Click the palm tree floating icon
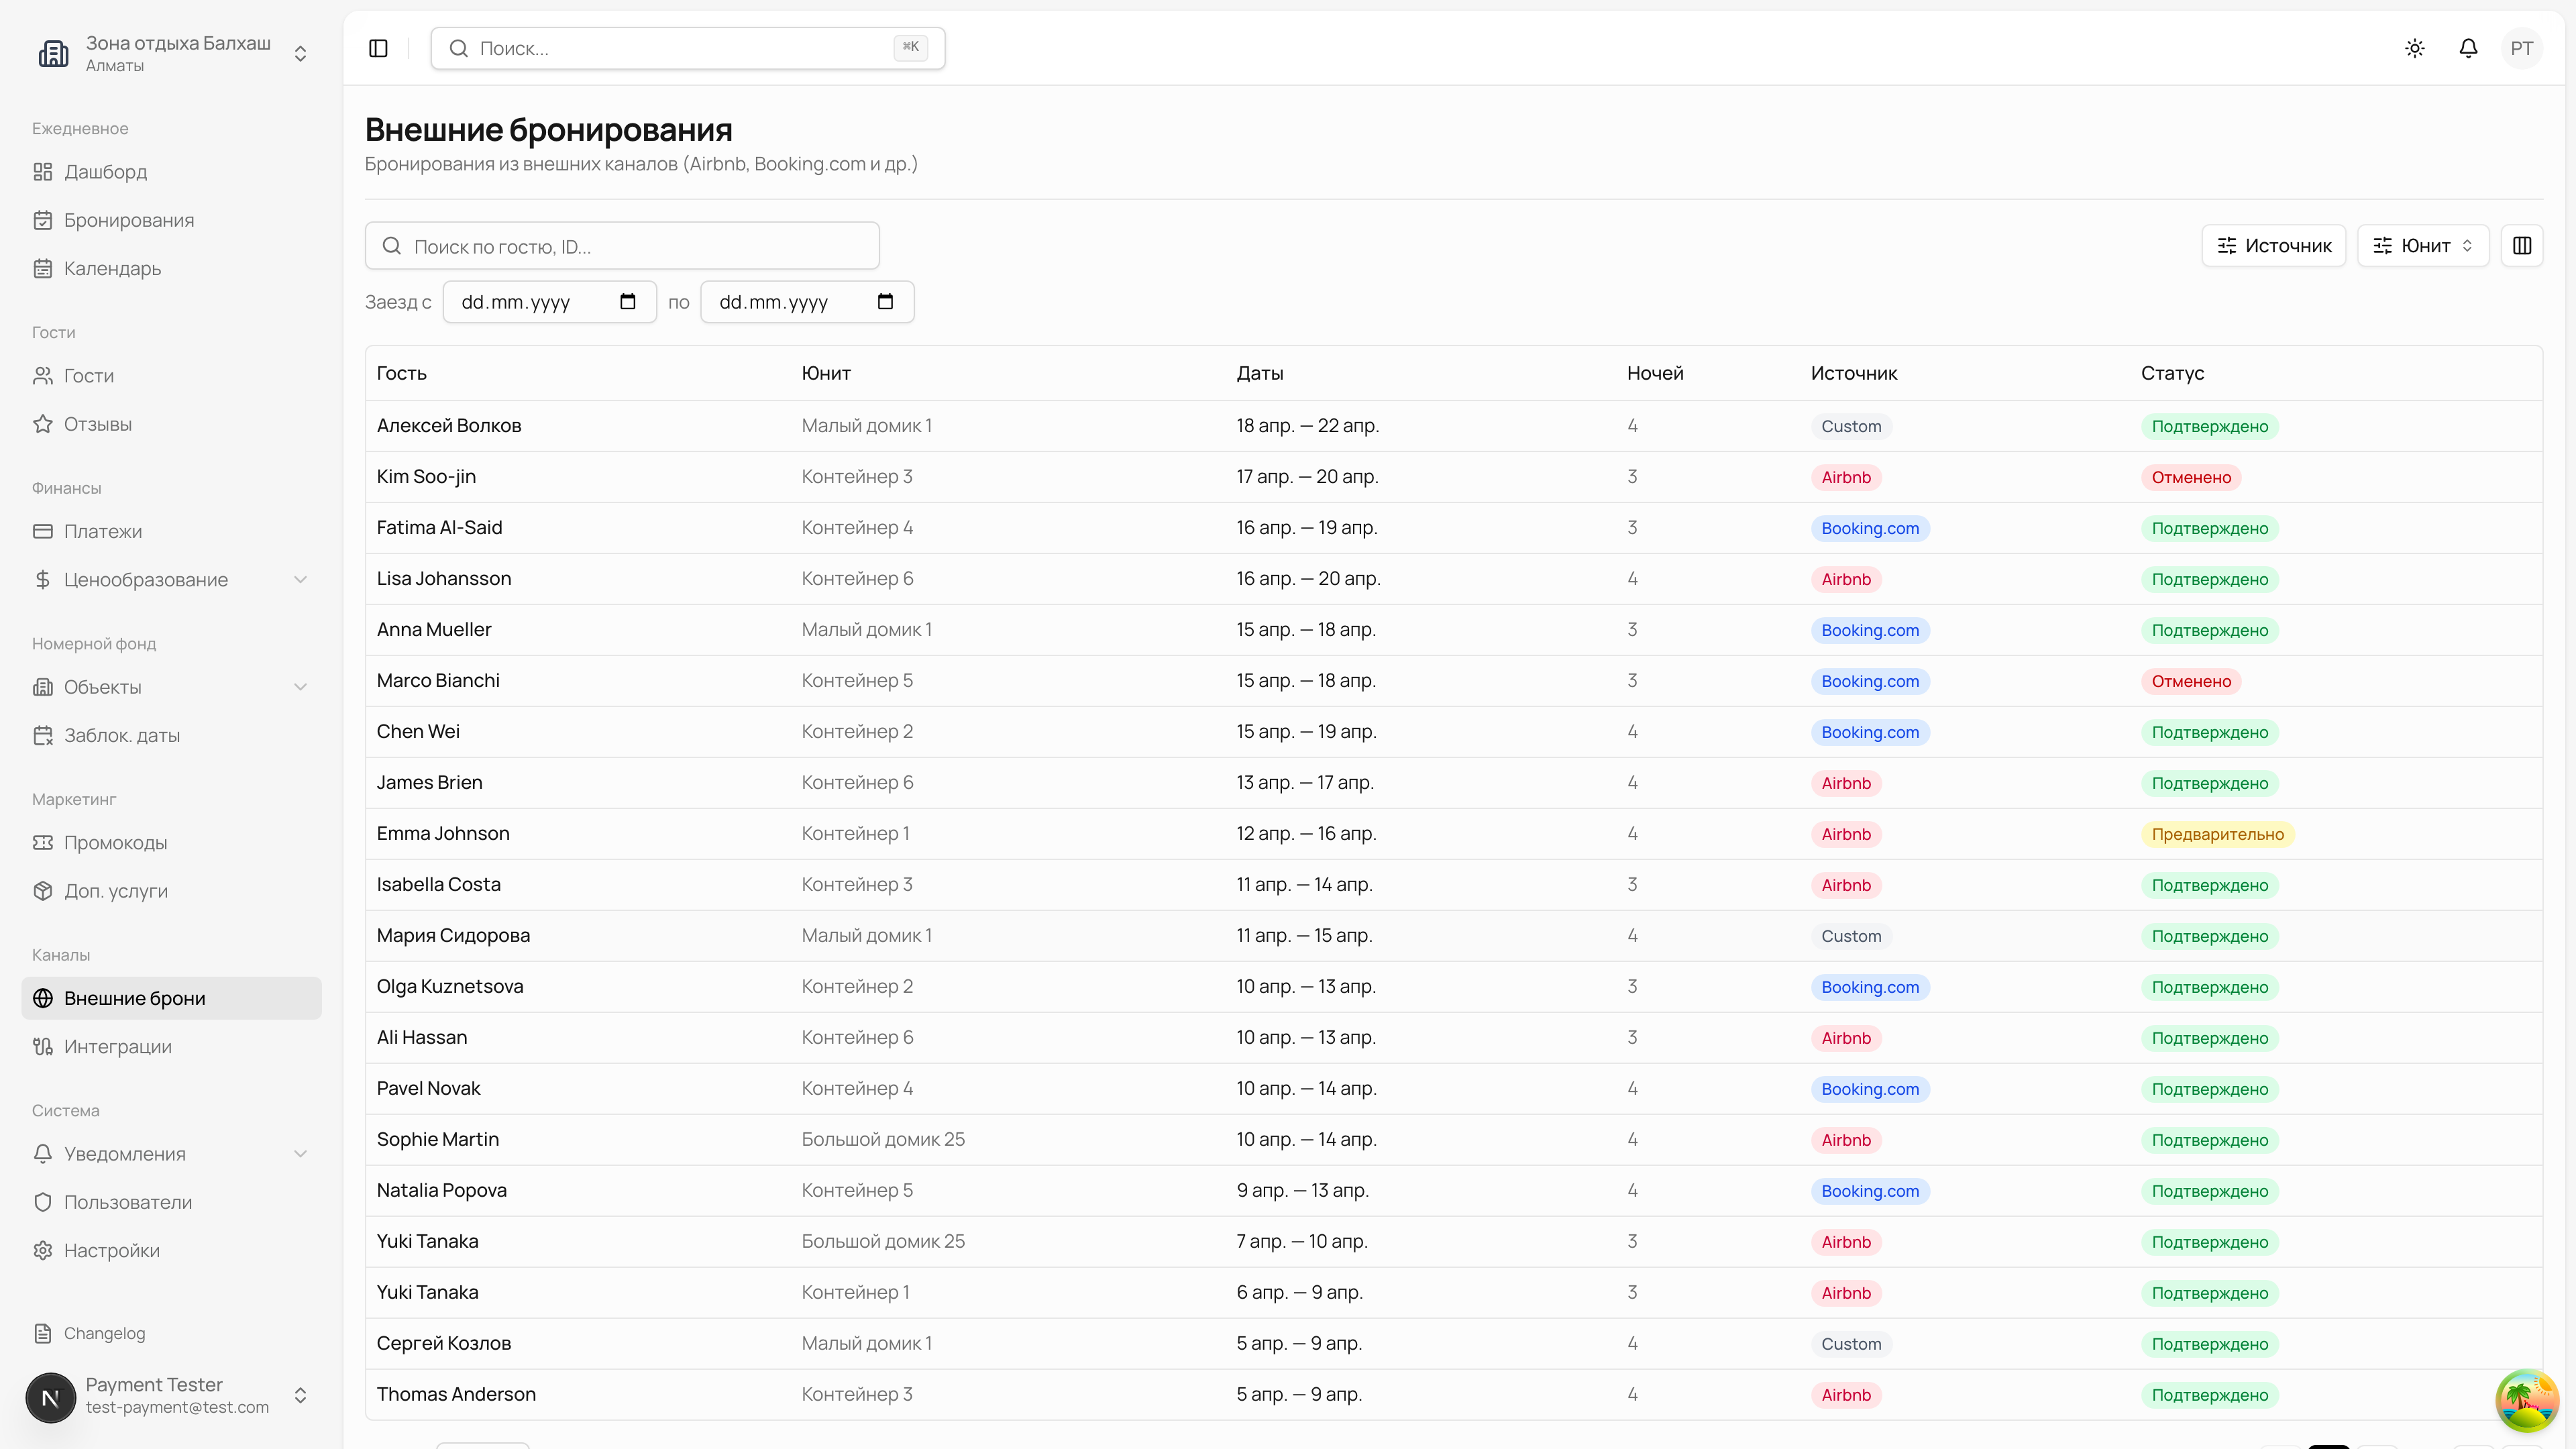The width and height of the screenshot is (2576, 1449). [x=2527, y=1400]
